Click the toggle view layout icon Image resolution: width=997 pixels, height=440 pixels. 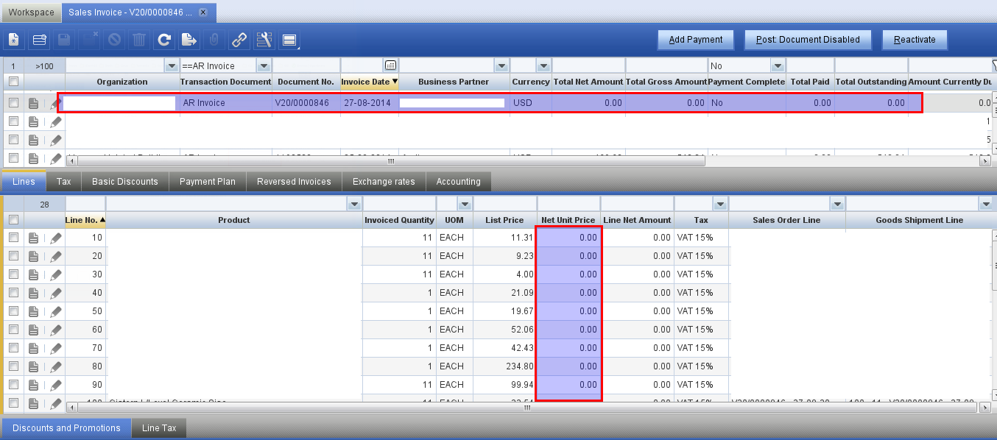pos(289,40)
